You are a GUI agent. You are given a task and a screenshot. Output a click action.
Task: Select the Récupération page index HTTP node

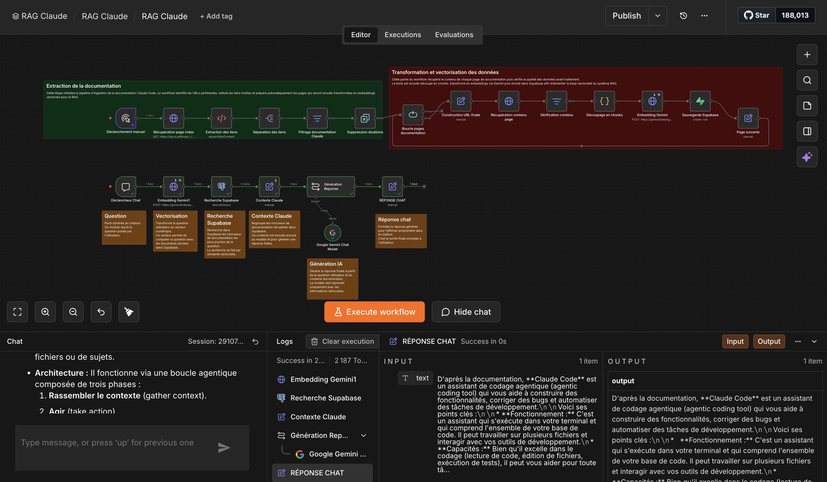point(174,118)
